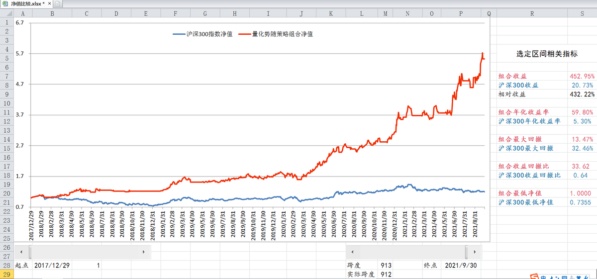Viewport: 597px width, 279px height.
Task: Select row 1 header
Action: (7, 22)
